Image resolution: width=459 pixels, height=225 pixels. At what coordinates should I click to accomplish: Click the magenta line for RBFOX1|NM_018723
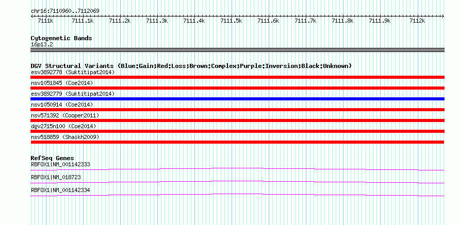(237, 182)
